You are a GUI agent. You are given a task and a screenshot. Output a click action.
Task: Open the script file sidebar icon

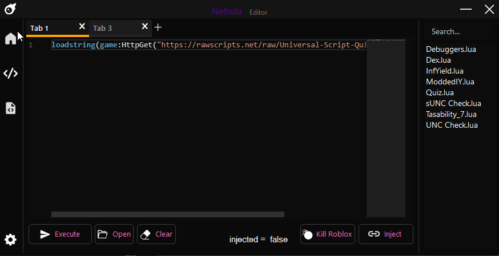tap(10, 108)
